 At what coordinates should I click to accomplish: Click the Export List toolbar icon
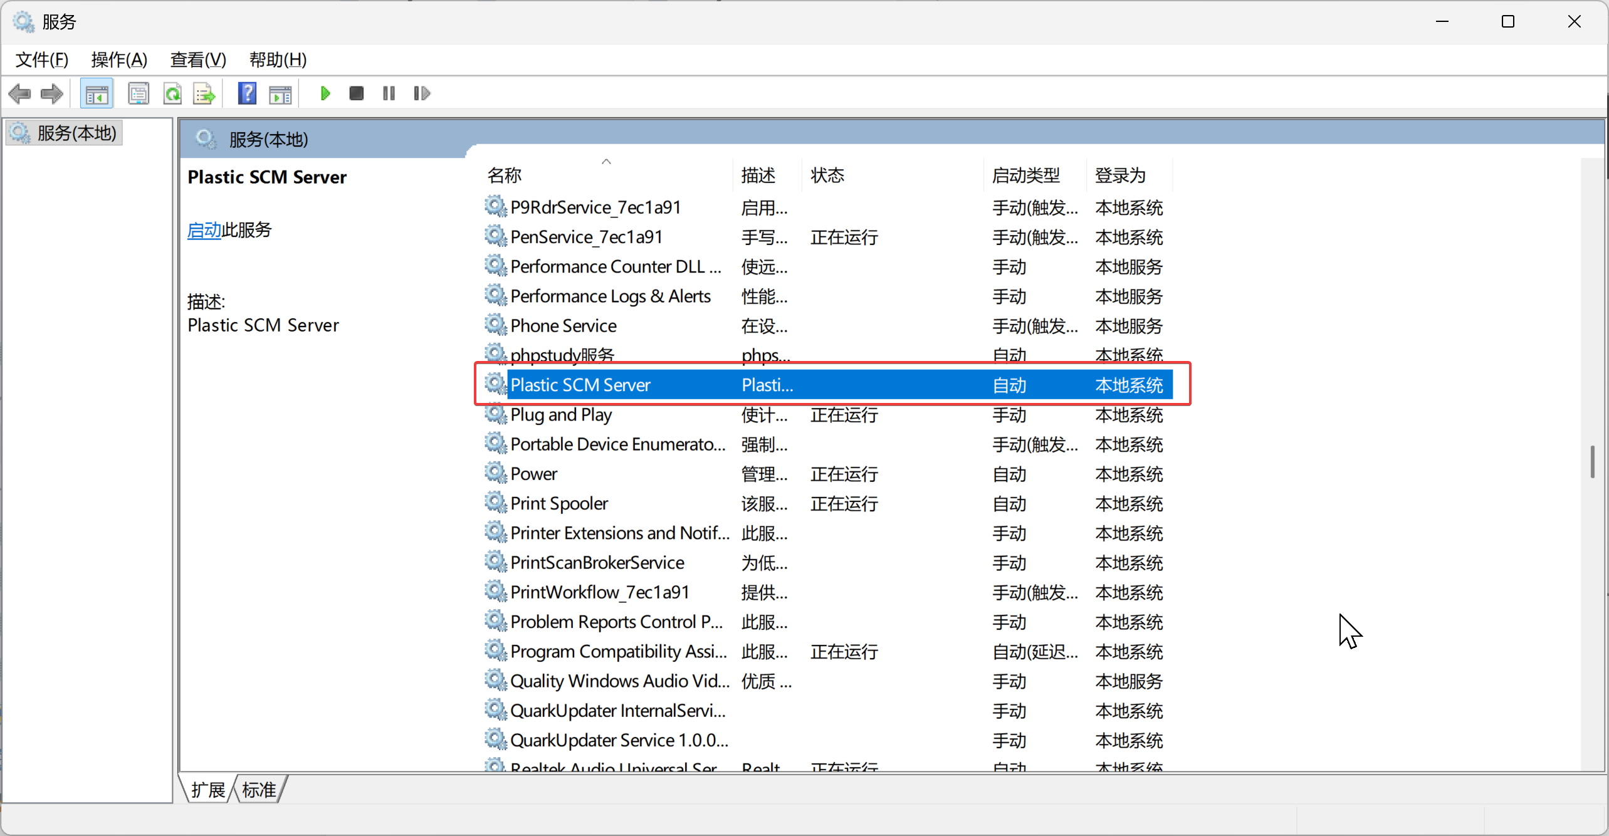pyautogui.click(x=204, y=94)
